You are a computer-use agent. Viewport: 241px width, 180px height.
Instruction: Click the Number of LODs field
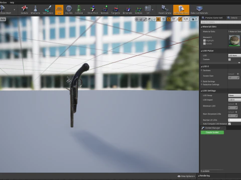[234, 120]
